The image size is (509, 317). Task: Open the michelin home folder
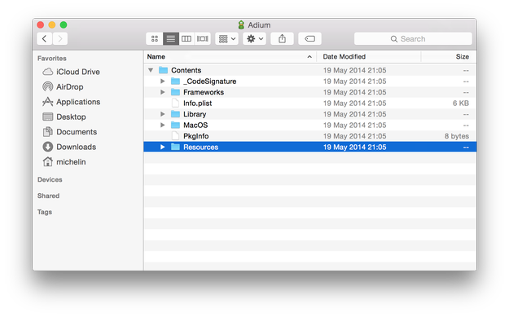click(x=64, y=161)
